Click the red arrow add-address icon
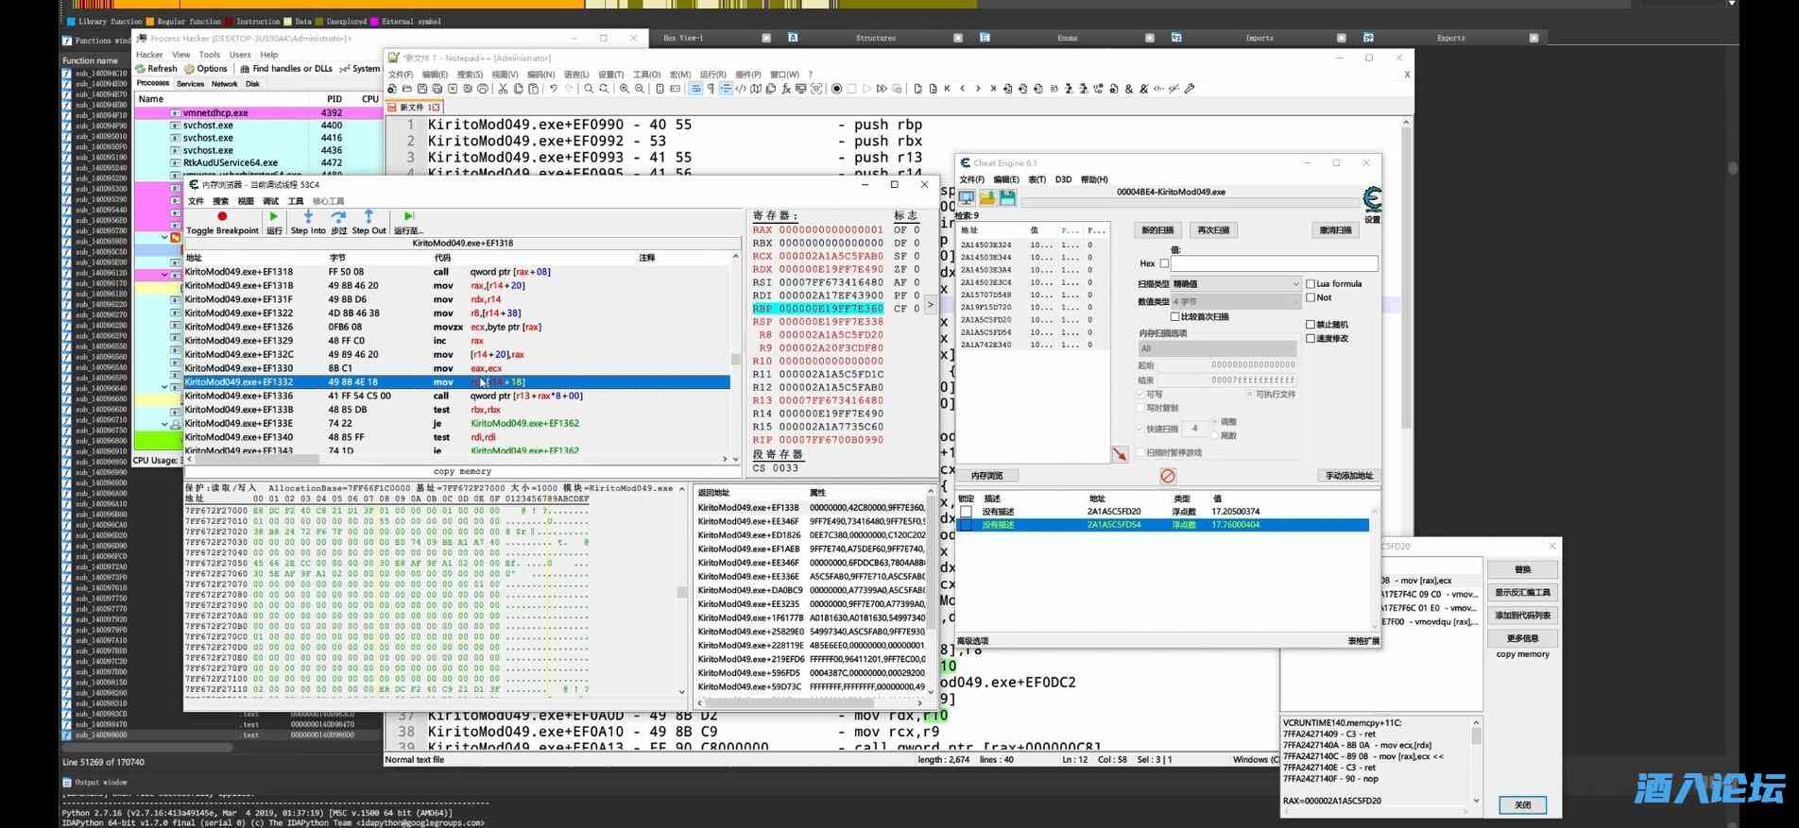The width and height of the screenshot is (1799, 828). [x=1120, y=455]
